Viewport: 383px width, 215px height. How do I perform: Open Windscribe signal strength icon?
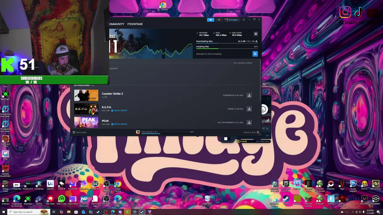click(x=267, y=120)
